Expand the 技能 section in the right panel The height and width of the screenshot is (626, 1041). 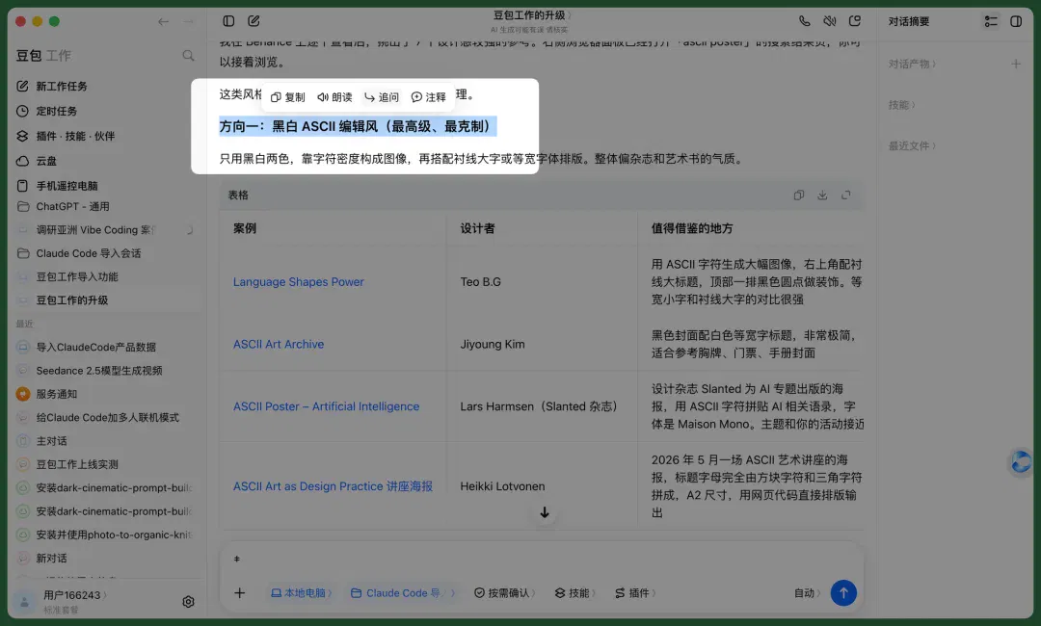pos(901,105)
